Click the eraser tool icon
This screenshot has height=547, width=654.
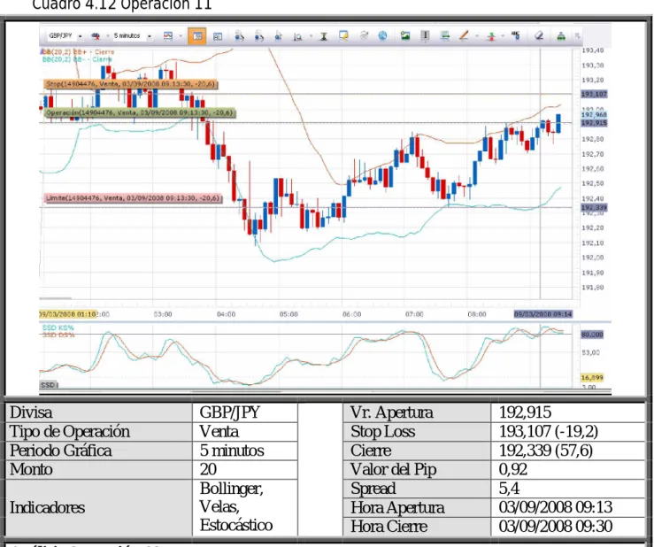point(538,36)
